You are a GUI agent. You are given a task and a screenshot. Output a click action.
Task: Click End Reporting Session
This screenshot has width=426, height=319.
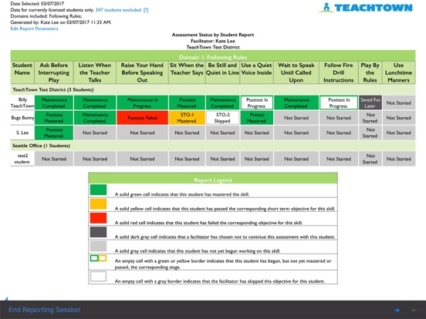(45, 310)
